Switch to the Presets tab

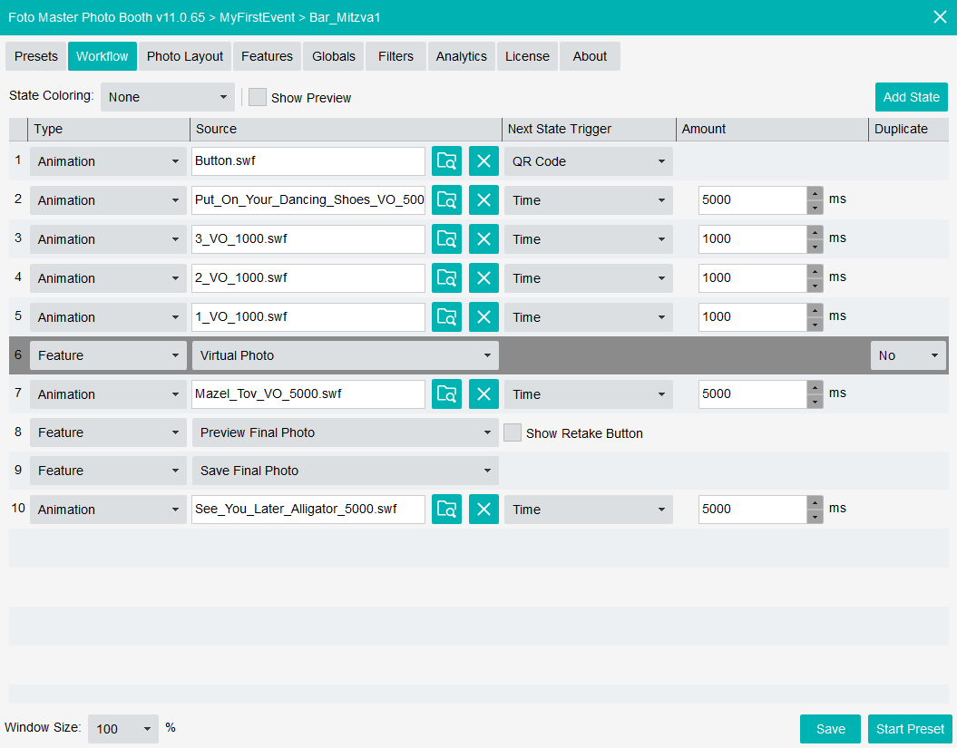[36, 56]
